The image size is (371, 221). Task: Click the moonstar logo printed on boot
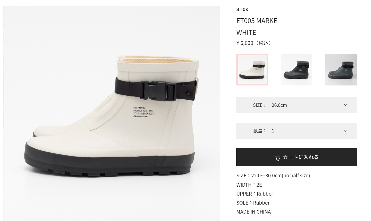pyautogui.click(x=141, y=117)
